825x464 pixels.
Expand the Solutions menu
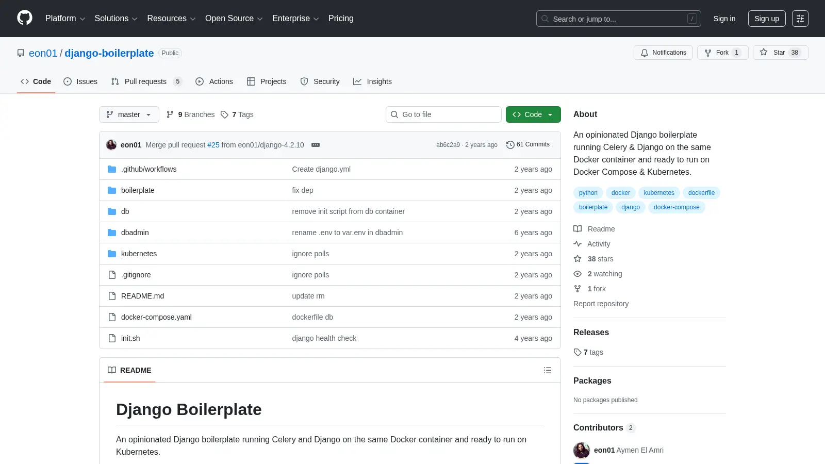116,19
